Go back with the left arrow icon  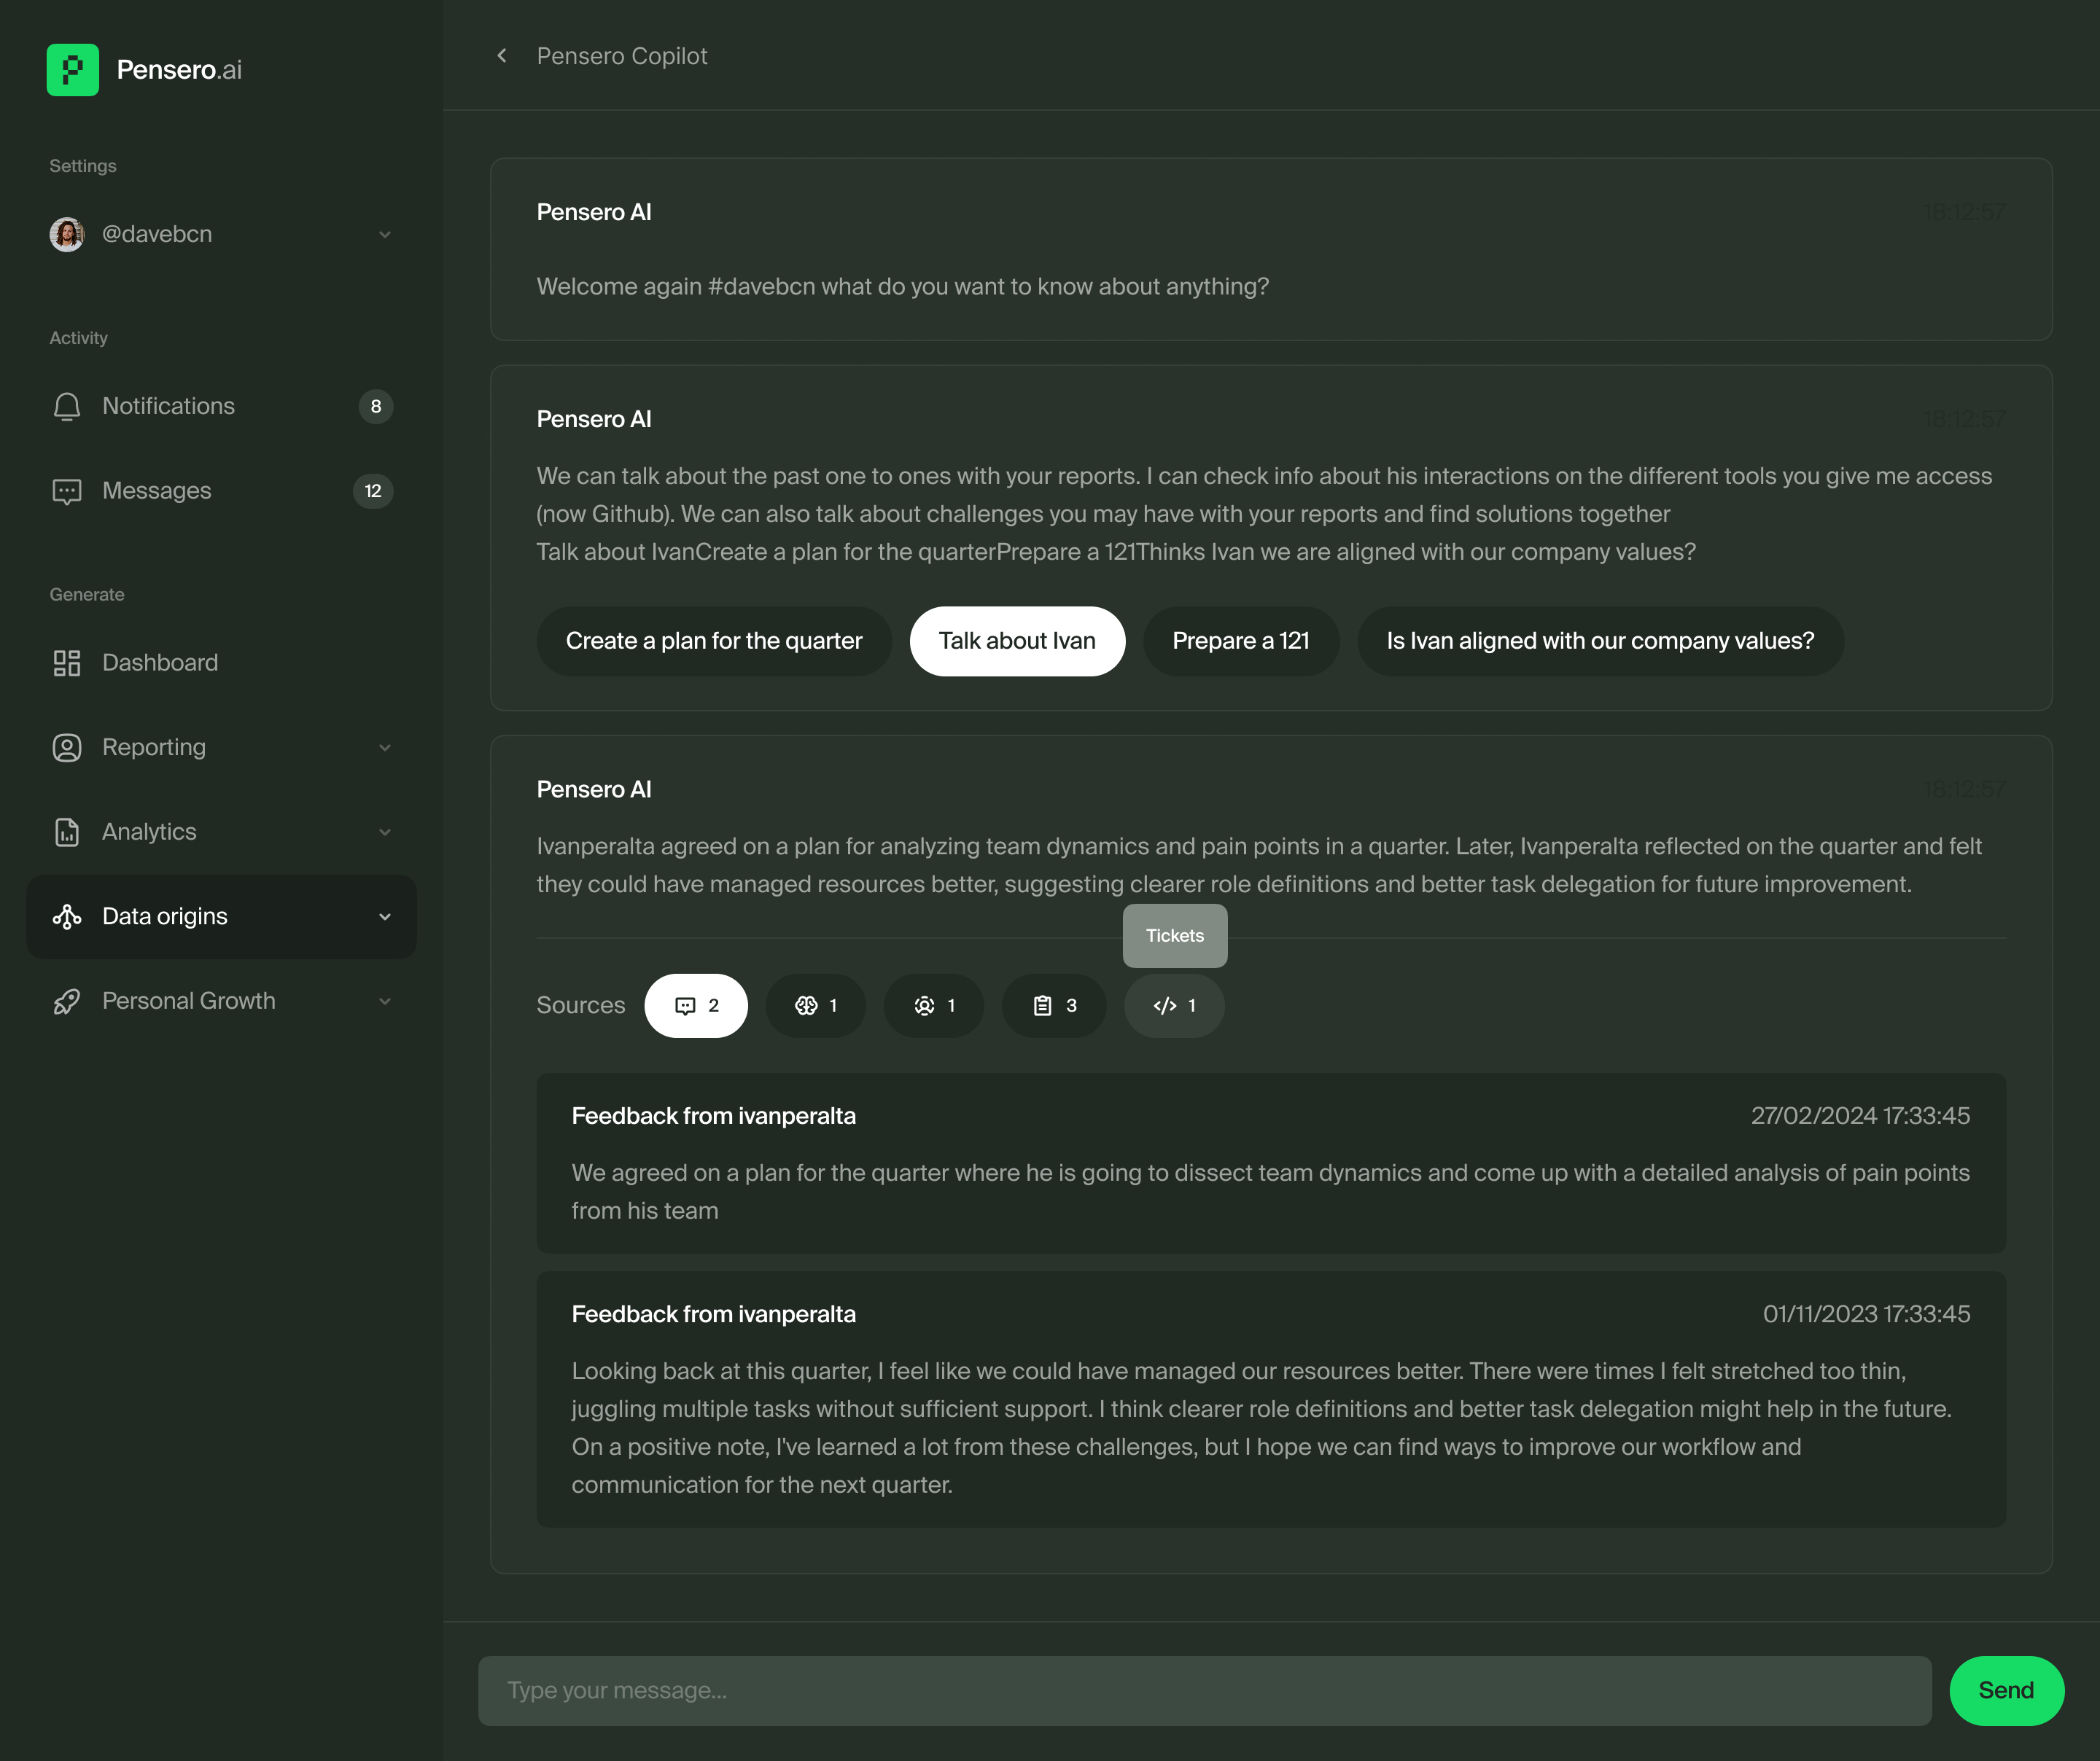[502, 56]
